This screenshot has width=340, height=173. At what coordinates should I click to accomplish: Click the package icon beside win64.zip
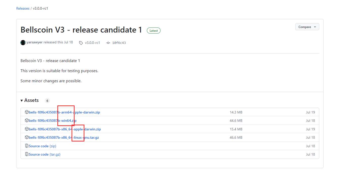coord(27,121)
